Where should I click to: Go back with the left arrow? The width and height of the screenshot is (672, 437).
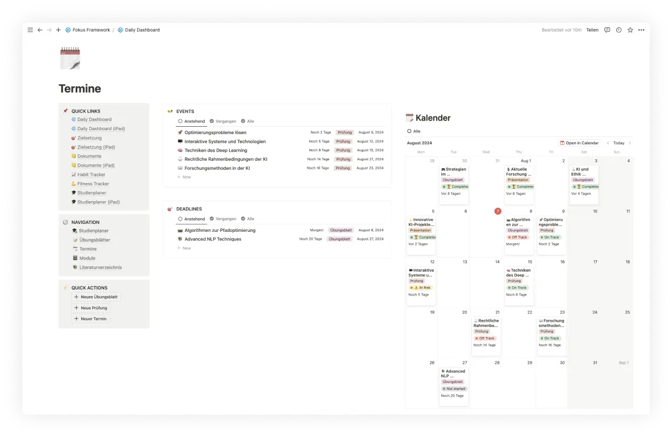click(x=40, y=30)
